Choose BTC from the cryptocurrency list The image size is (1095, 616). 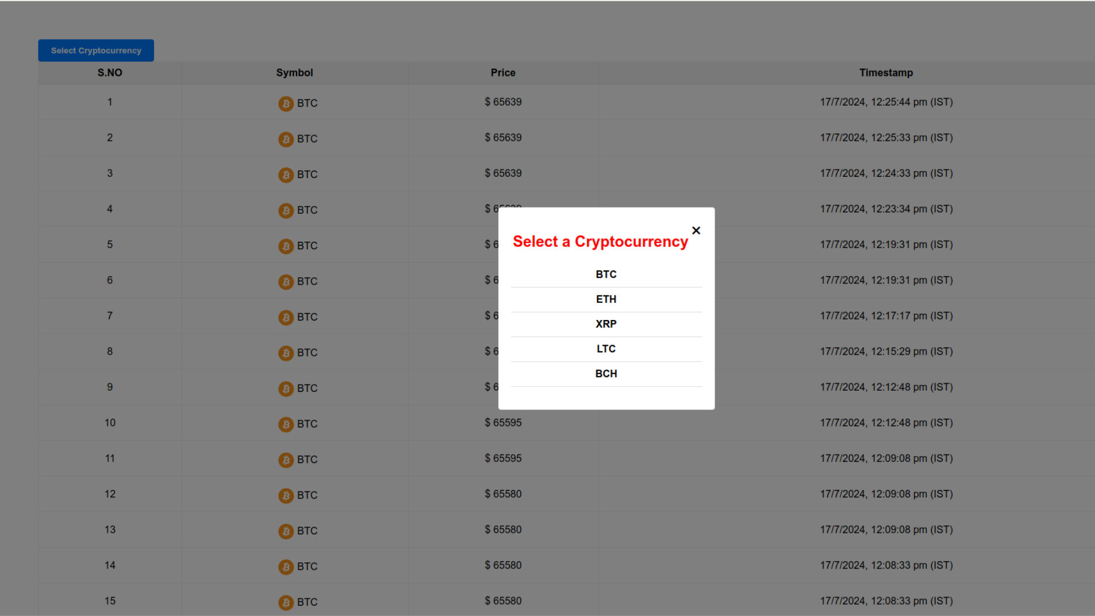606,274
